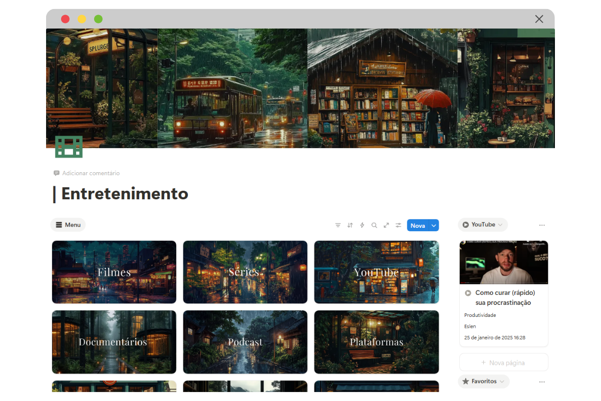Open the Podcast gallery card
The height and width of the screenshot is (401, 601).
(x=245, y=342)
